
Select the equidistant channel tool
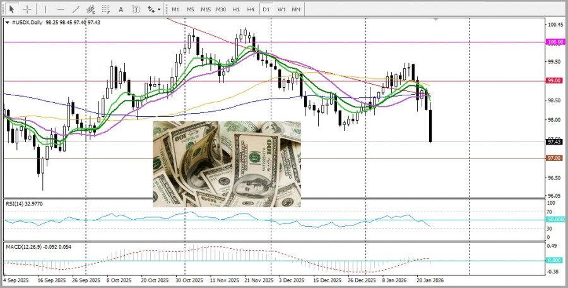click(91, 9)
